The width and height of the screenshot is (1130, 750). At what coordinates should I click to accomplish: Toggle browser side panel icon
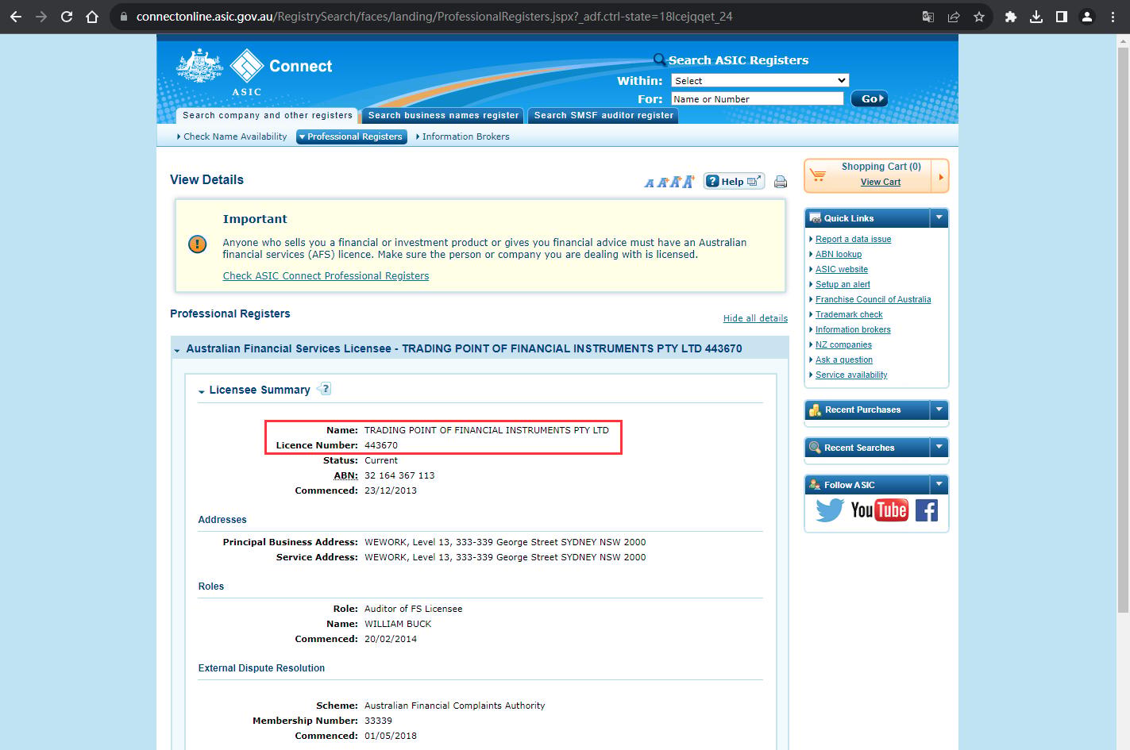(x=1062, y=16)
